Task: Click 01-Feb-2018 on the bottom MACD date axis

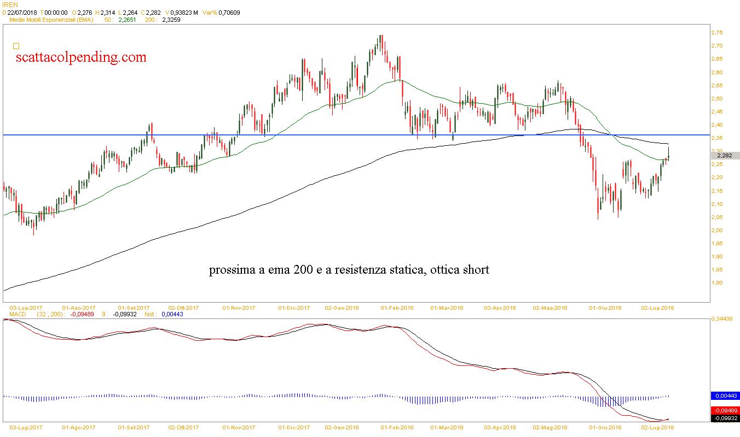Action: (397, 427)
